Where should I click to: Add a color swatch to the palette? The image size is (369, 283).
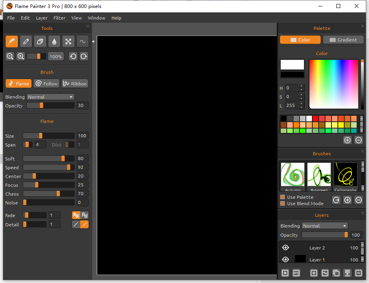pos(347,140)
